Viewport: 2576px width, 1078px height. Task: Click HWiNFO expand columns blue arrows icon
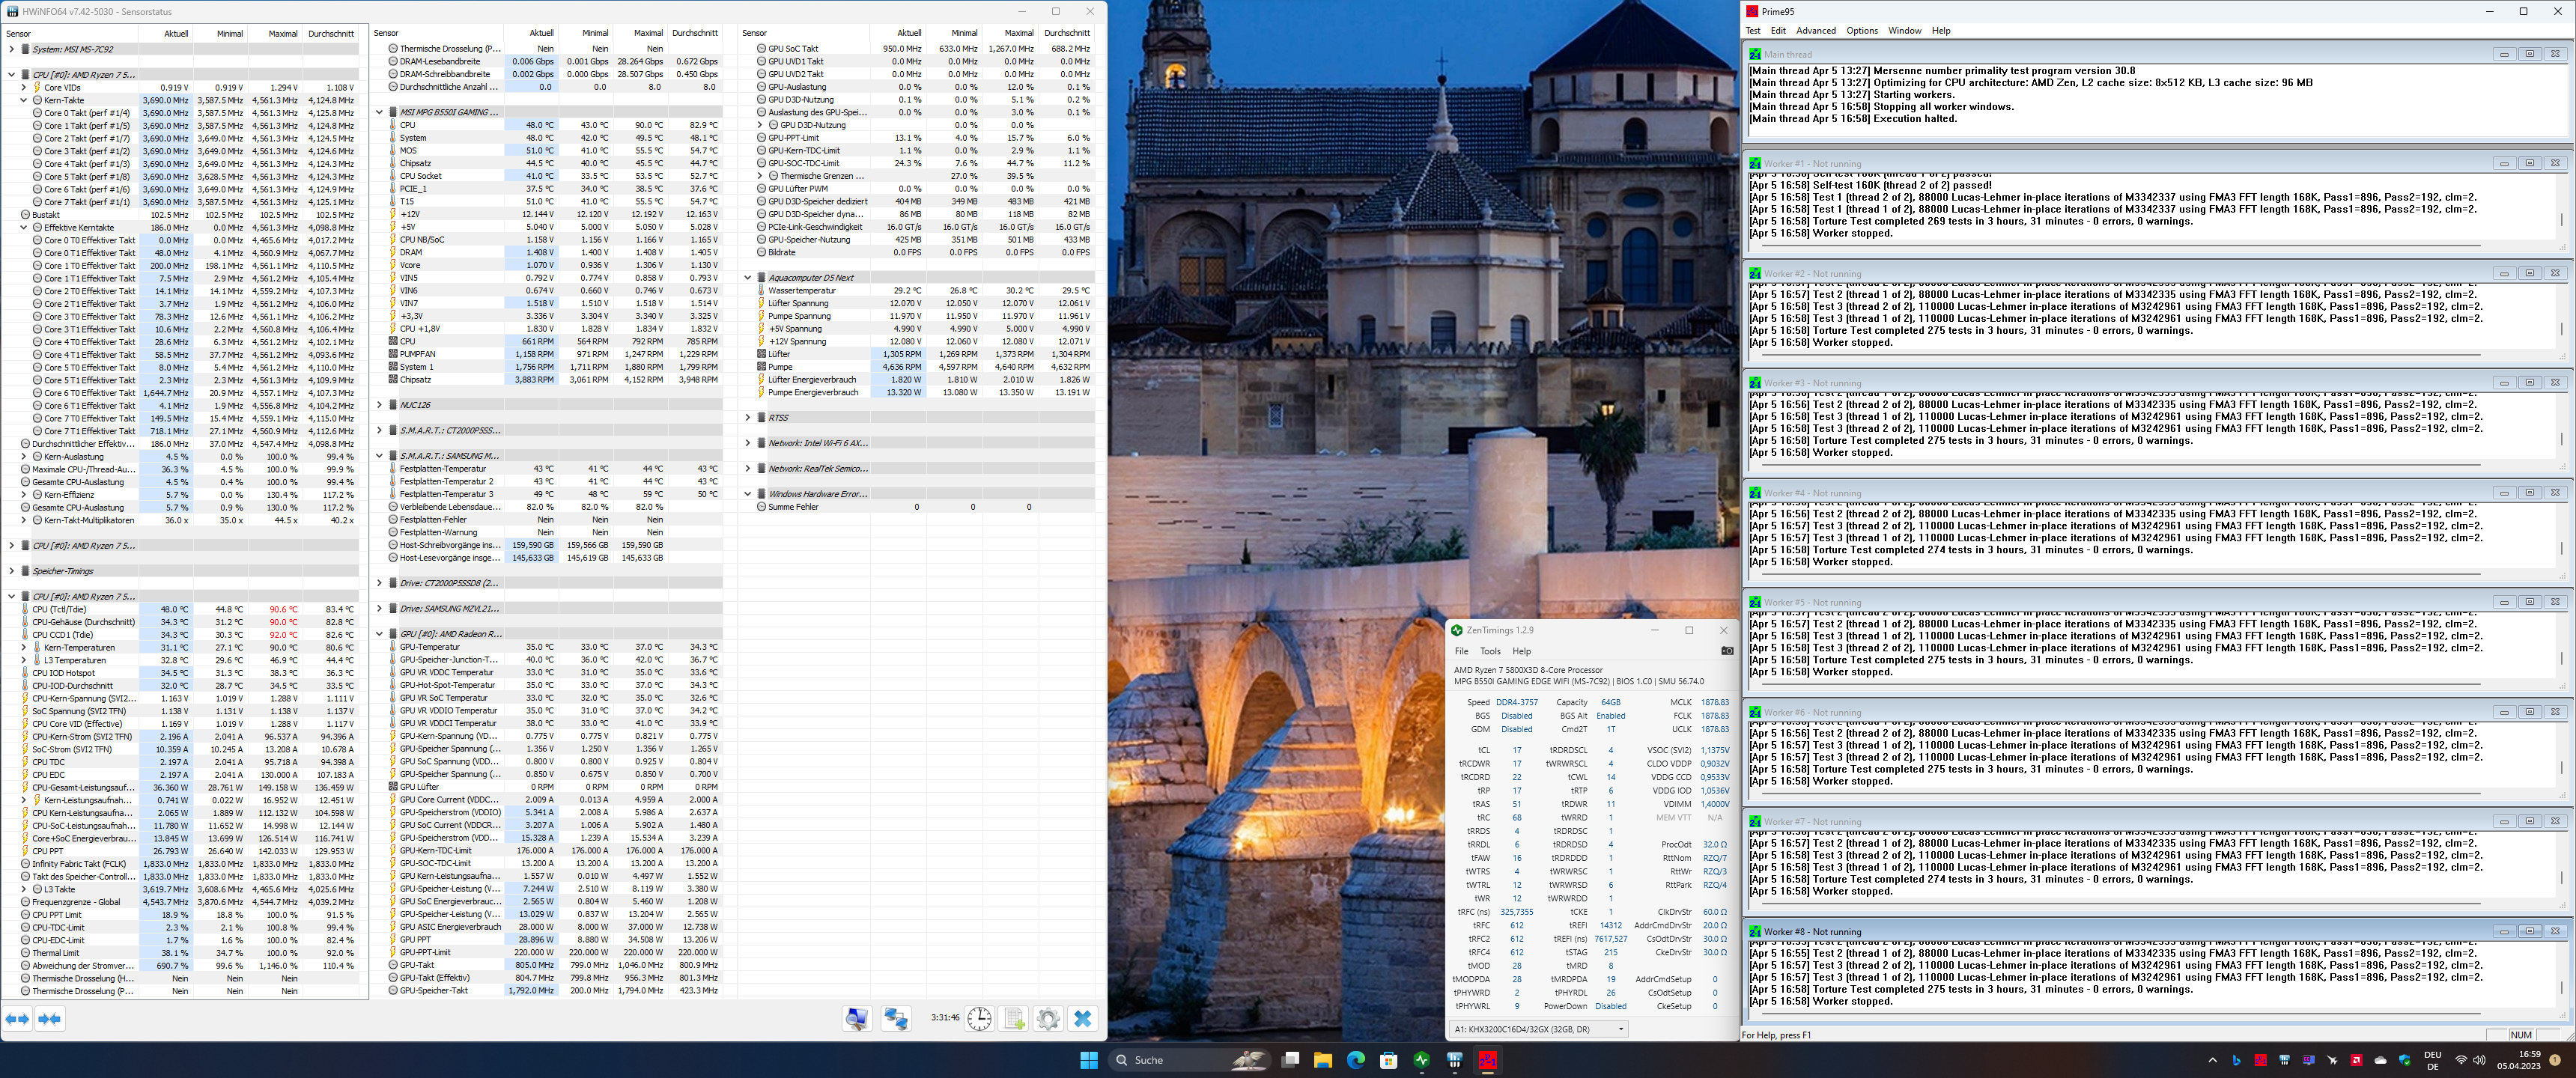(18, 1018)
